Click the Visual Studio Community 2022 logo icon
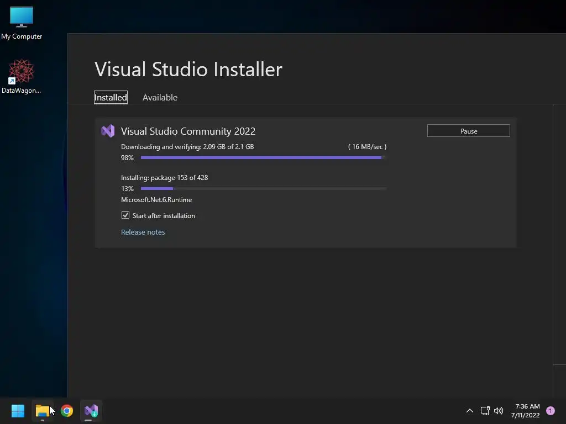Viewport: 566px width, 424px height. [x=108, y=131]
